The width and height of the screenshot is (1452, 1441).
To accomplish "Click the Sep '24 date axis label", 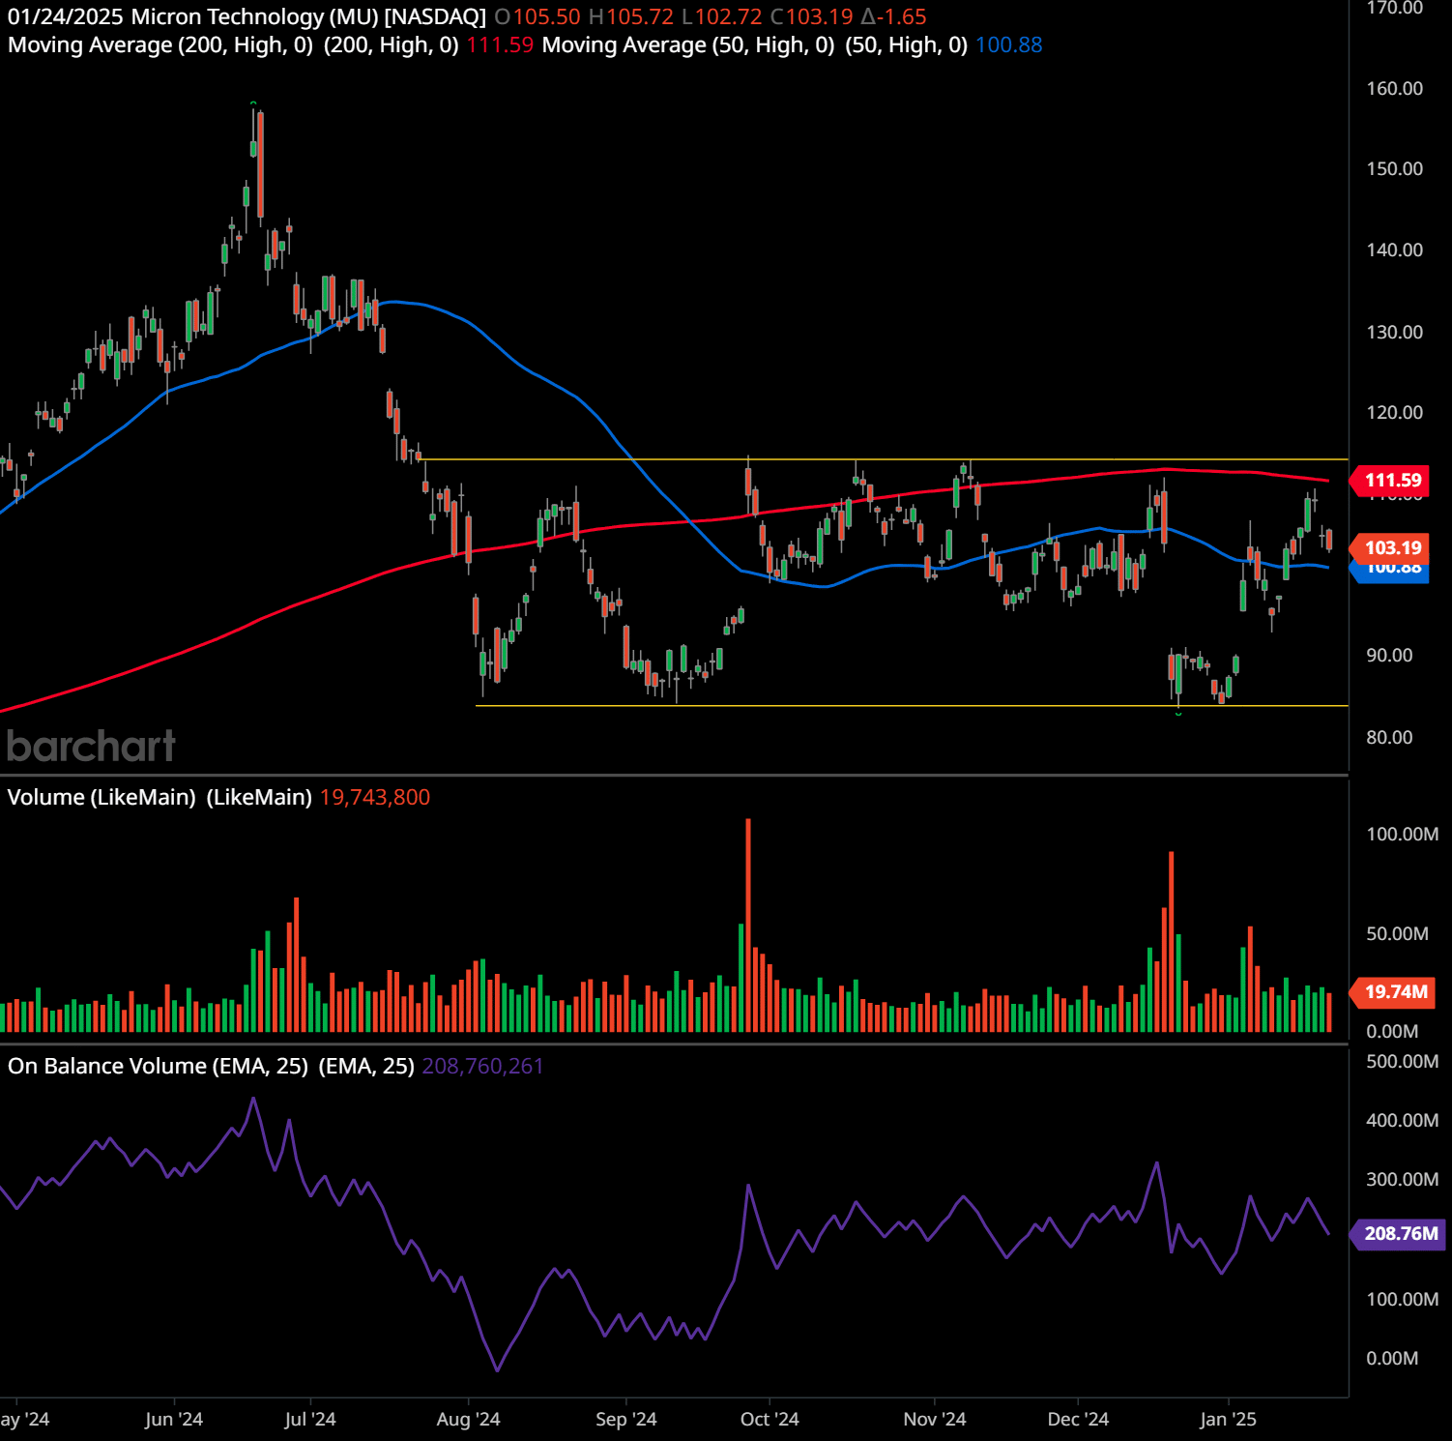I will (628, 1418).
